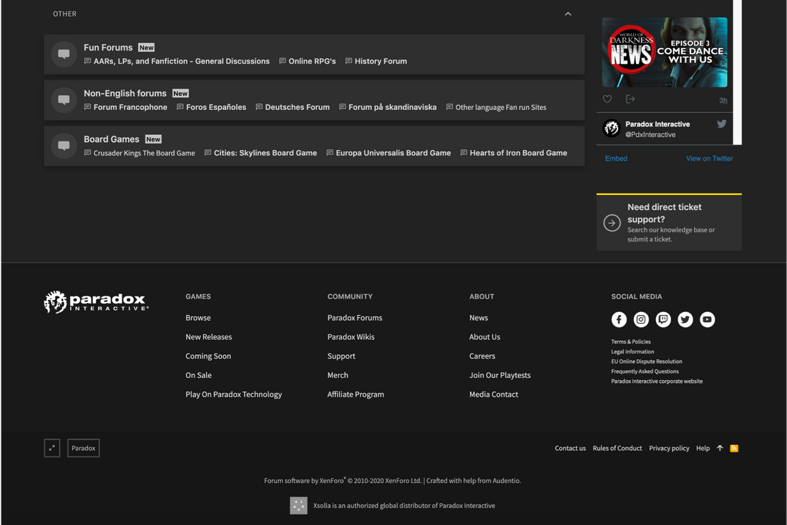Click the share icon on the tweet
This screenshot has width=787, height=525.
(630, 99)
